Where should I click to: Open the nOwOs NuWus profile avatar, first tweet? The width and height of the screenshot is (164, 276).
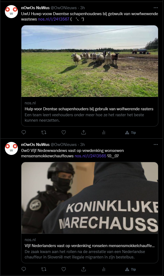point(11,12)
